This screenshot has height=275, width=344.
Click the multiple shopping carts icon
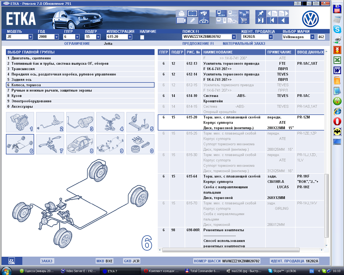pos(244,13)
